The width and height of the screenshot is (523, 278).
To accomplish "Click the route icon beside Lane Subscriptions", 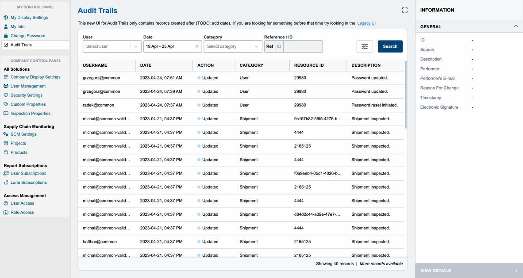I will (6, 183).
